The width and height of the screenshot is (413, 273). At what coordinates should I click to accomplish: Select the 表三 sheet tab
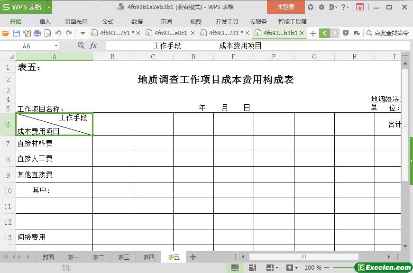click(x=123, y=257)
